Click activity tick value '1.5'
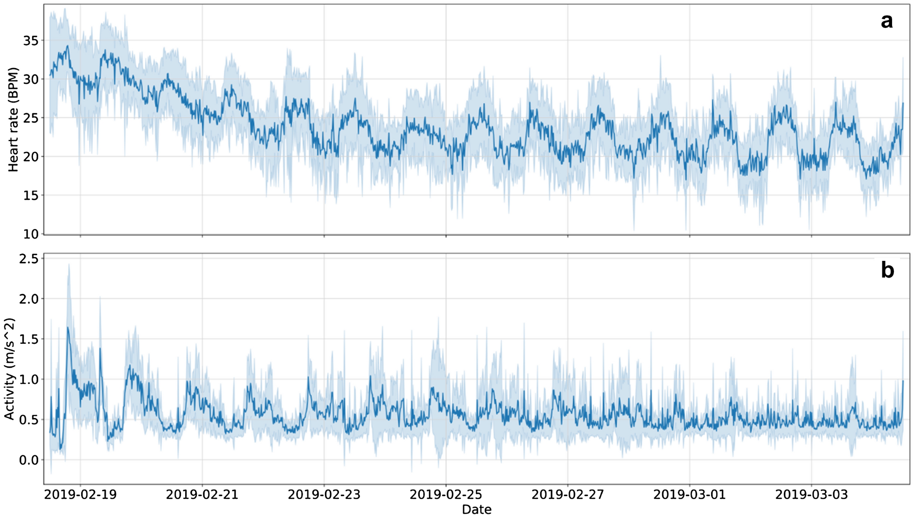The width and height of the screenshot is (914, 518). 29,339
